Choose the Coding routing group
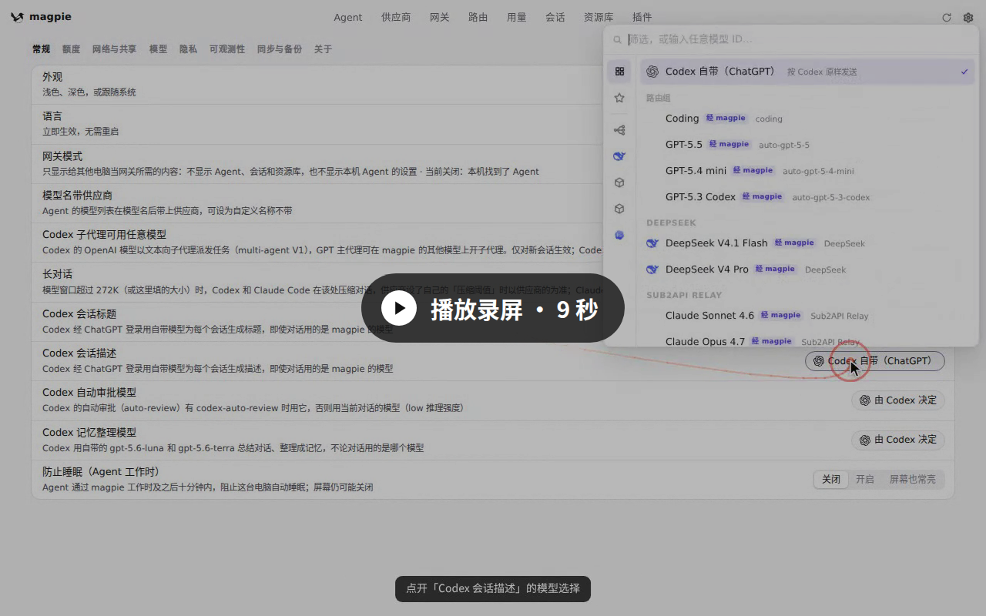986x616 pixels. coord(807,119)
